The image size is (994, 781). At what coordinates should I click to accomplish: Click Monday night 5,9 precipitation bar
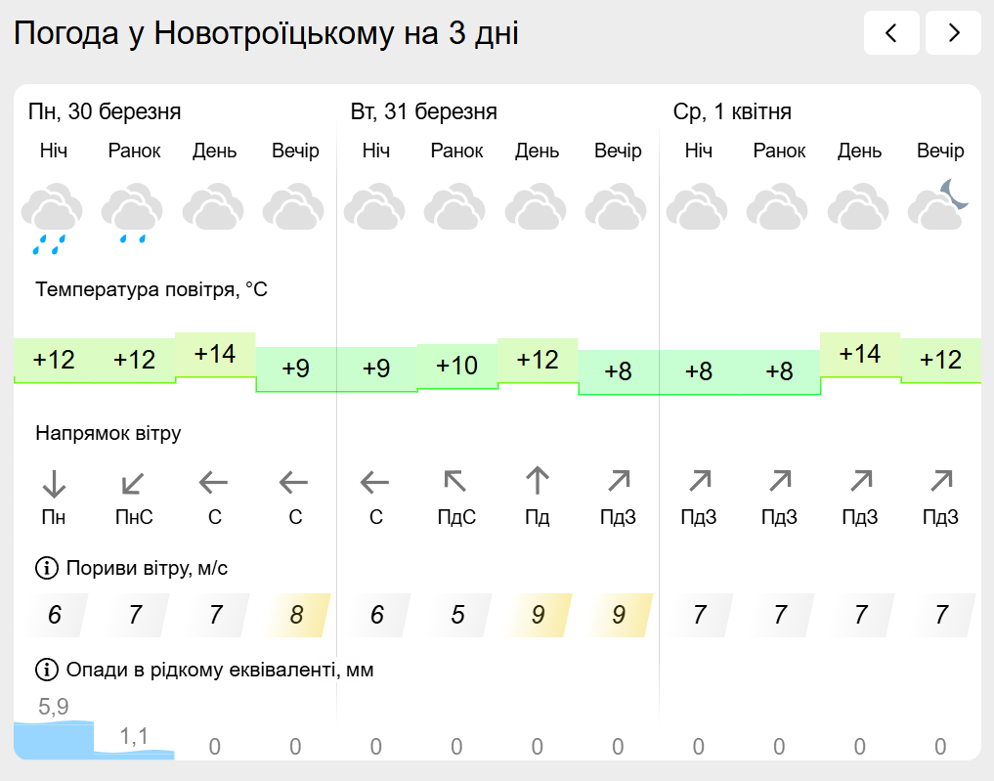coord(54,738)
